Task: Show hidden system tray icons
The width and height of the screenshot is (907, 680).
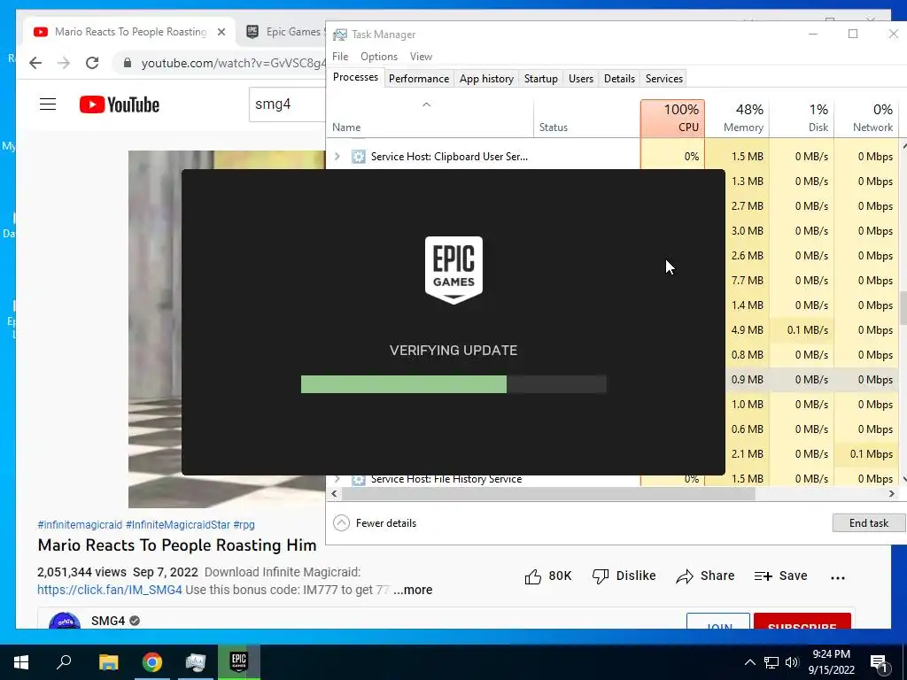Action: (749, 662)
